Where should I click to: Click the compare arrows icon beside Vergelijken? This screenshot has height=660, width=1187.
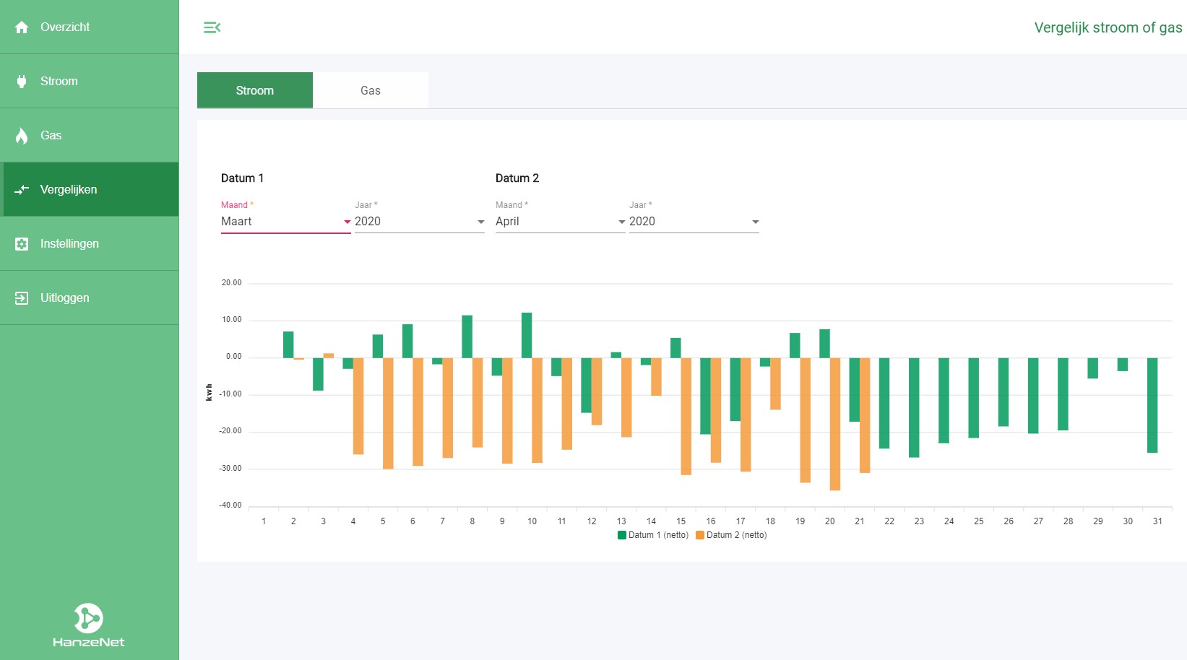pyautogui.click(x=22, y=190)
